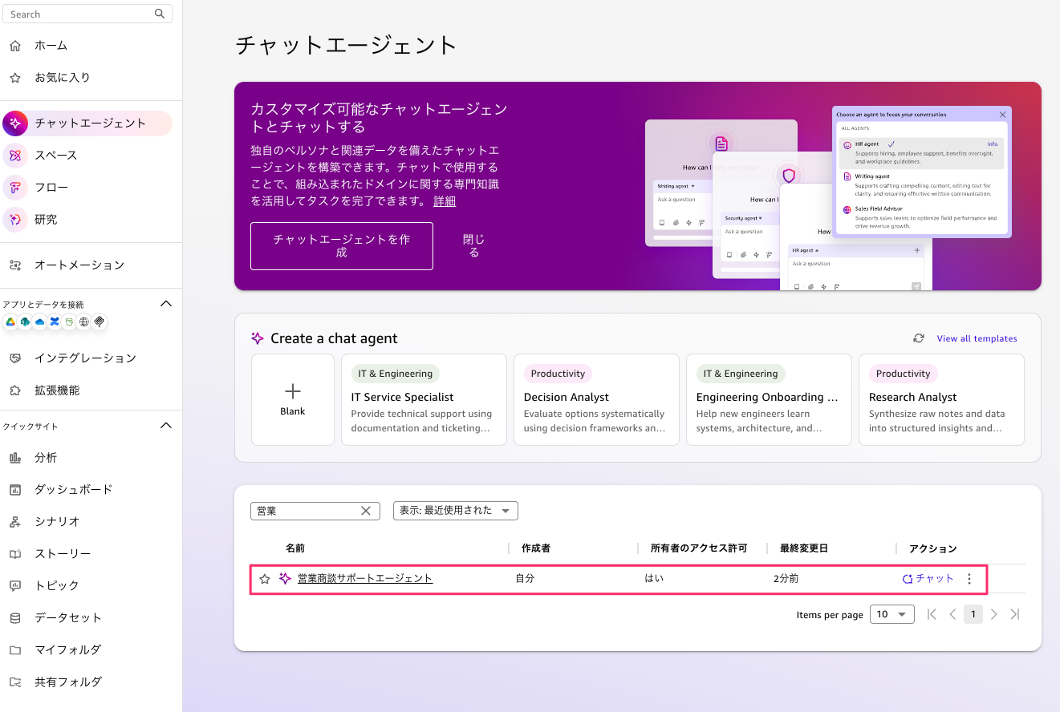Collapse the アプリとデータを接続 section
This screenshot has height=712, width=1060.
coord(166,303)
